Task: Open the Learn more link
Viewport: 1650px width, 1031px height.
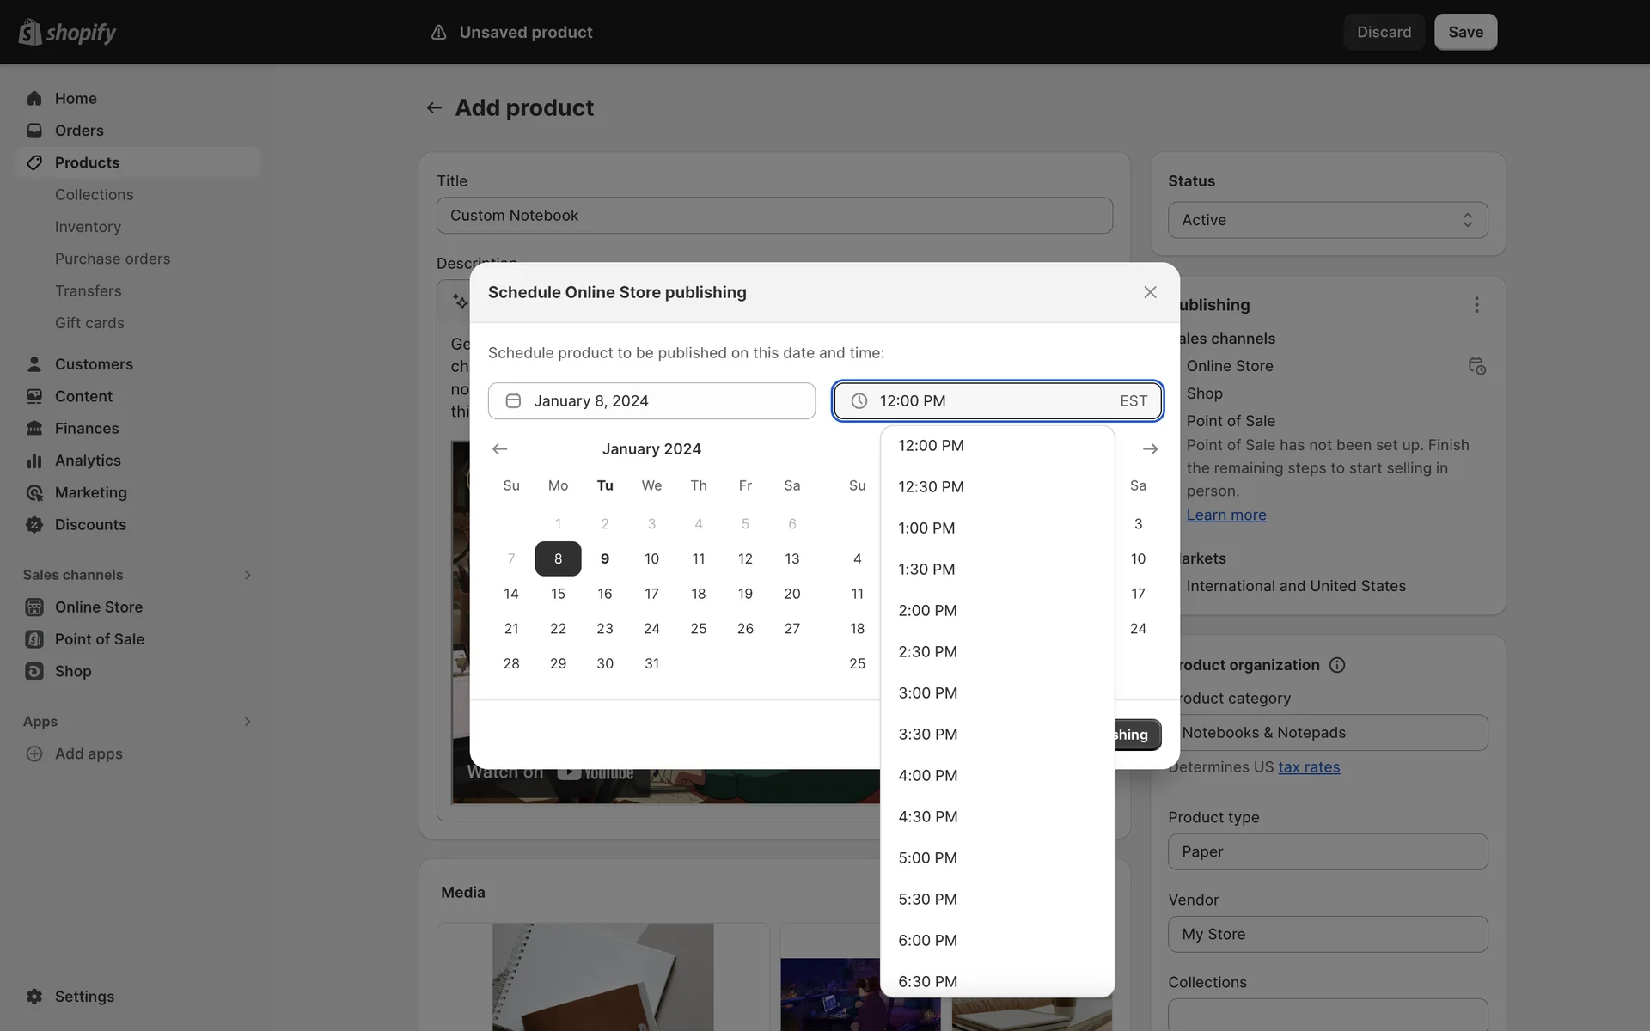Action: (x=1225, y=515)
